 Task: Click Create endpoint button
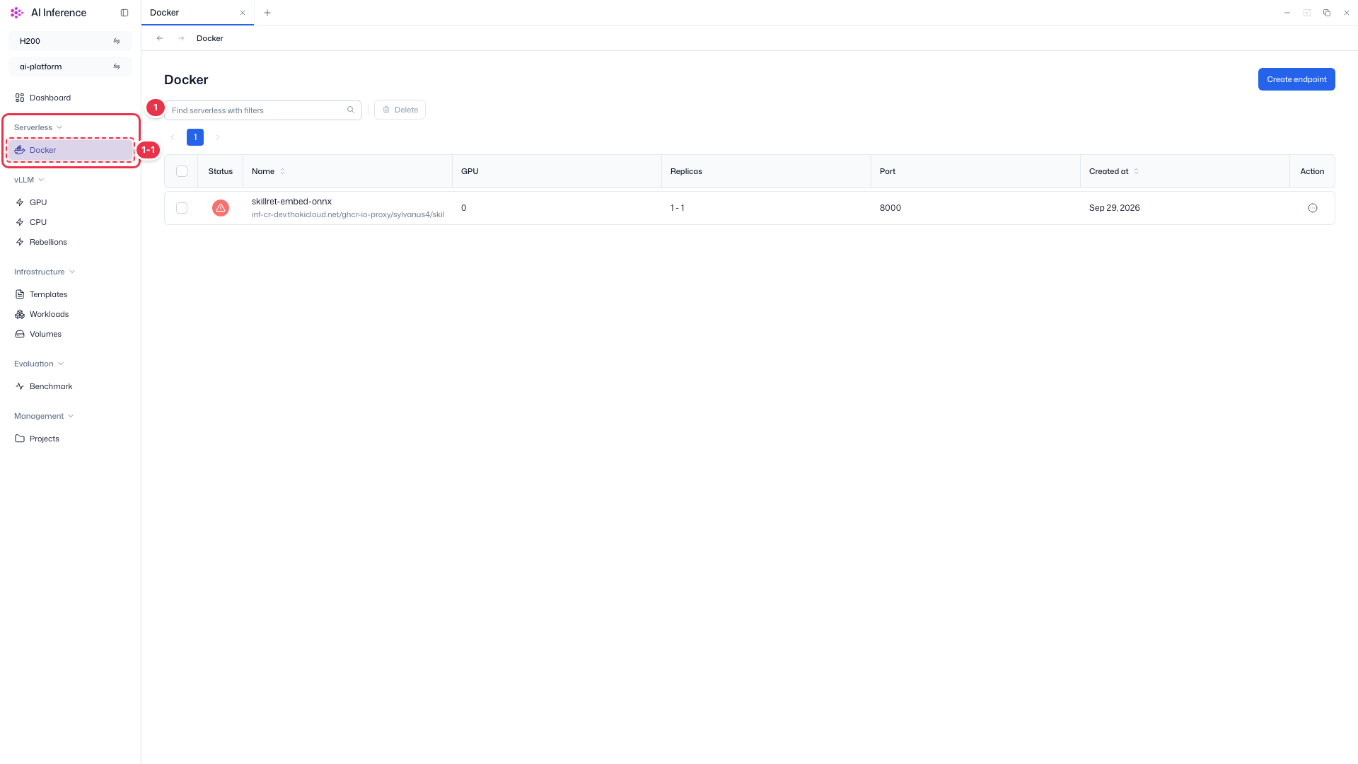1296,79
